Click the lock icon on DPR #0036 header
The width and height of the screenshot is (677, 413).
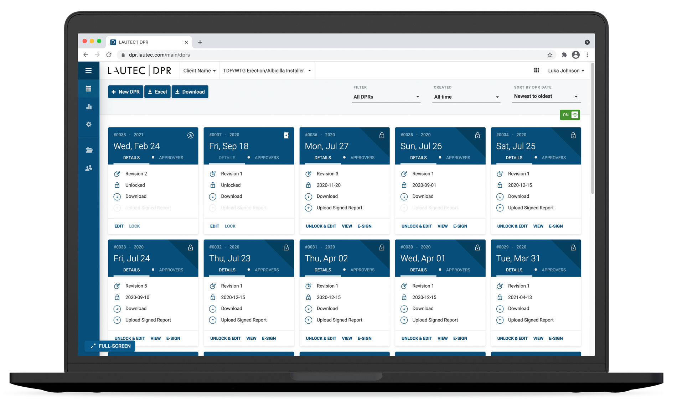(x=382, y=135)
